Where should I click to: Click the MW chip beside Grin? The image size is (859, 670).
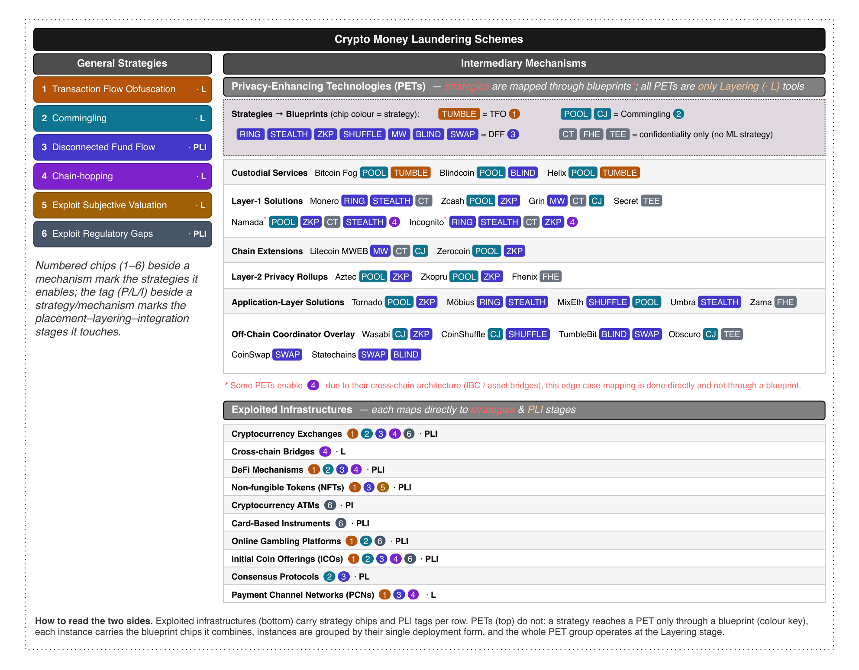[557, 201]
